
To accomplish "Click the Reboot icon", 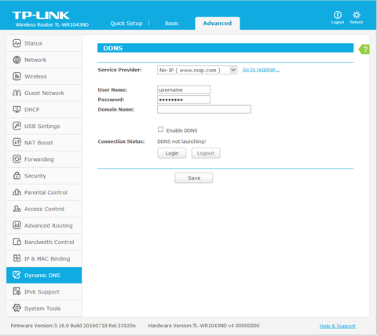I will (x=357, y=15).
